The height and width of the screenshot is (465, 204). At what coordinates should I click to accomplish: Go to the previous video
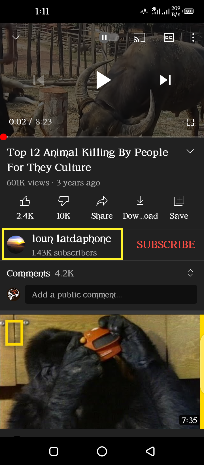tap(39, 80)
